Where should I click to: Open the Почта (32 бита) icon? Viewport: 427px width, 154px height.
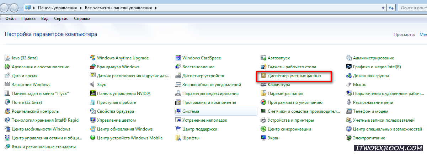coord(7,102)
